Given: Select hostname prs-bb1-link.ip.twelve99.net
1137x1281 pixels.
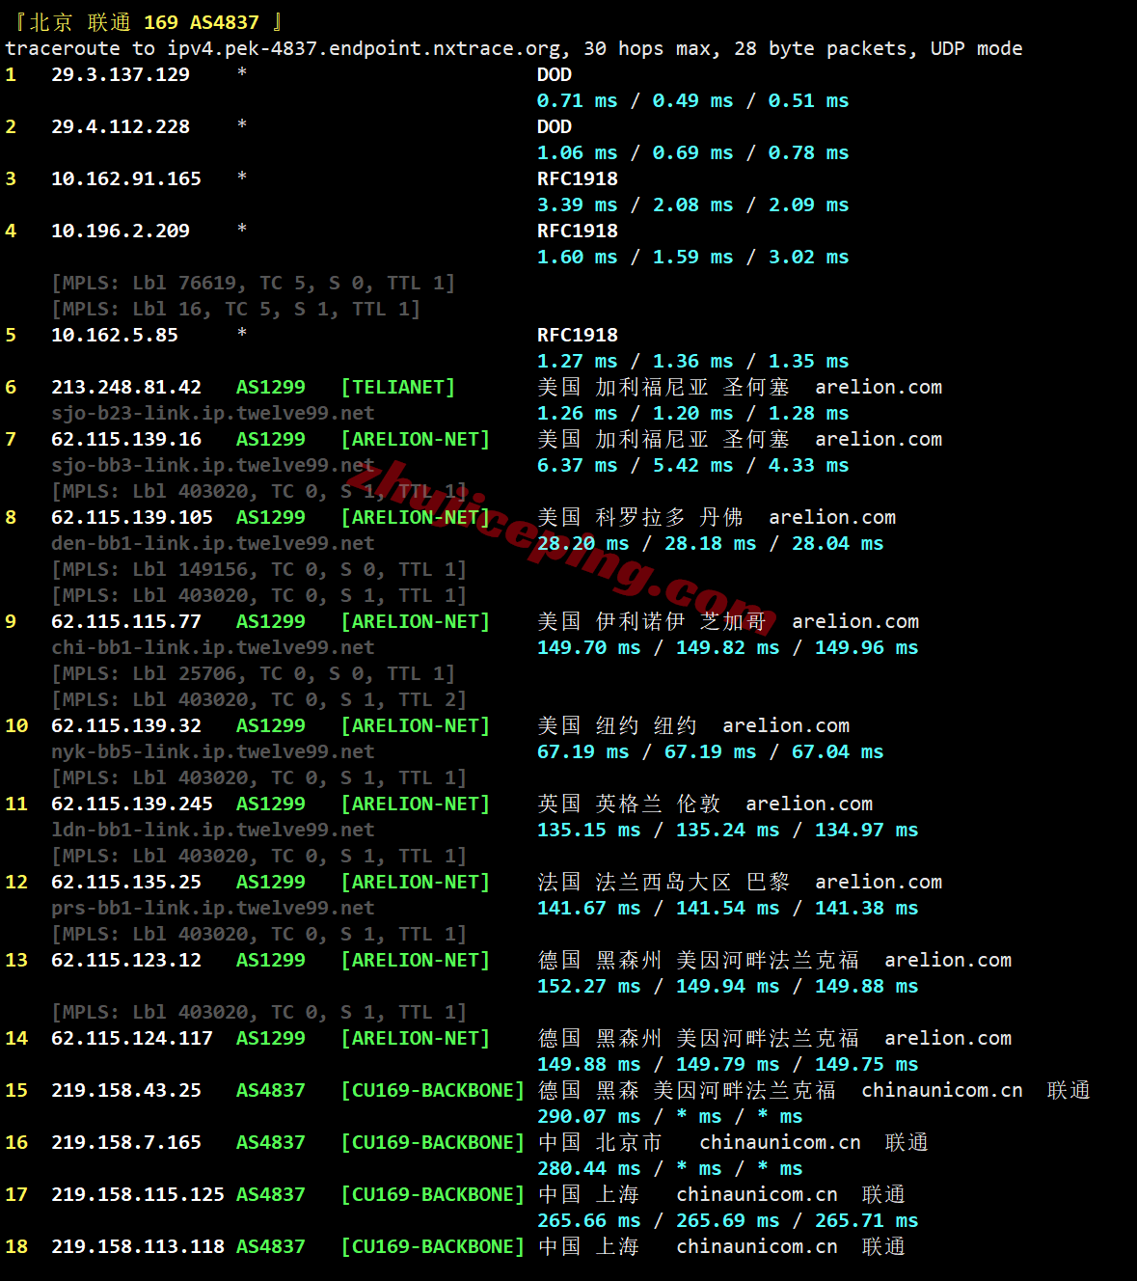Looking at the screenshot, I should (212, 908).
